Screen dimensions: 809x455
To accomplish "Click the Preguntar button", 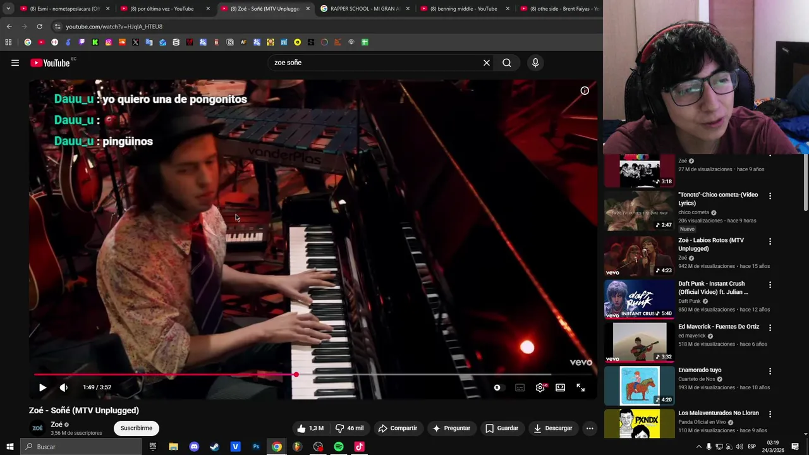I will 451,428.
